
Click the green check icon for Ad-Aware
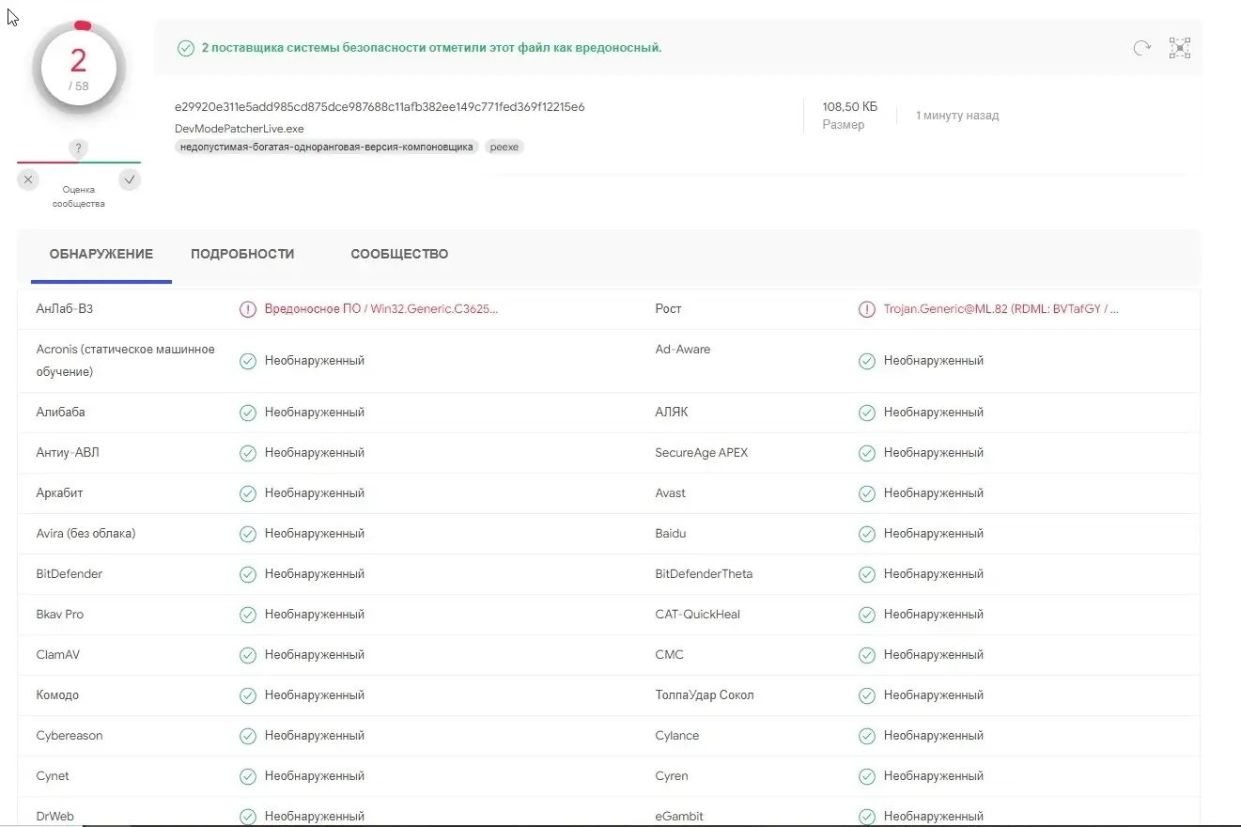(867, 361)
